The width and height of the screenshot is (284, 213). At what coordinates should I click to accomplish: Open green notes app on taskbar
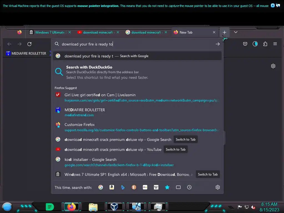point(50,207)
